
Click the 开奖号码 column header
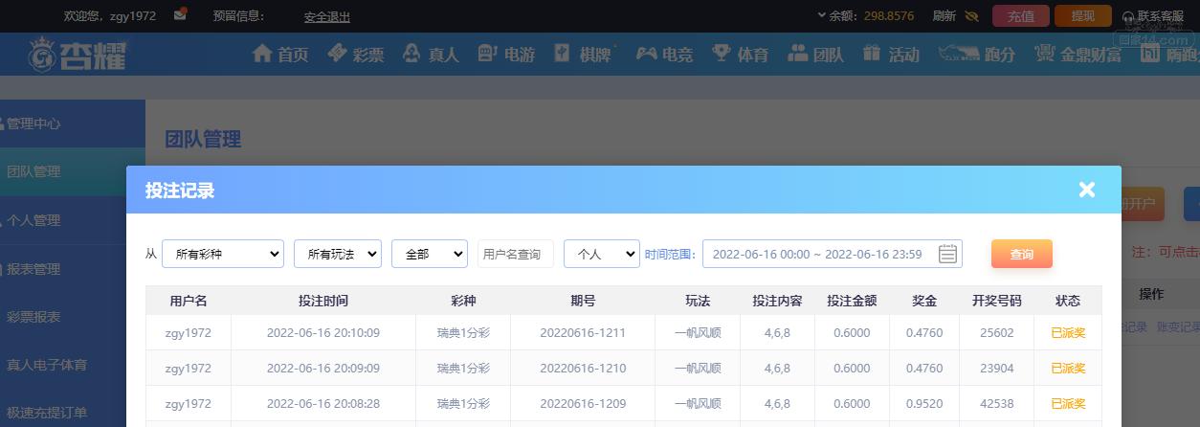pos(997,301)
